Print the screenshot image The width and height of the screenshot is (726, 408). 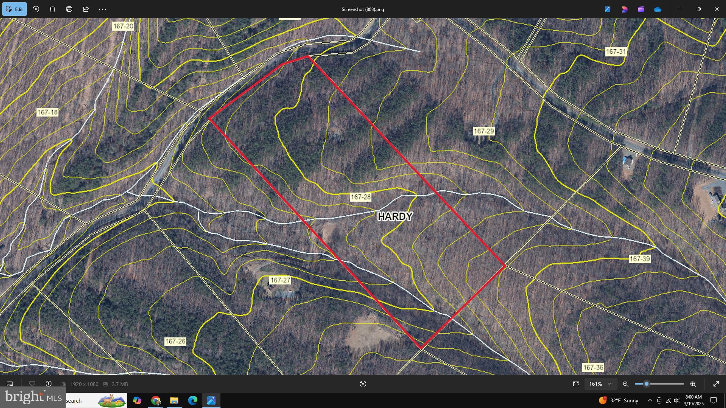pos(69,9)
